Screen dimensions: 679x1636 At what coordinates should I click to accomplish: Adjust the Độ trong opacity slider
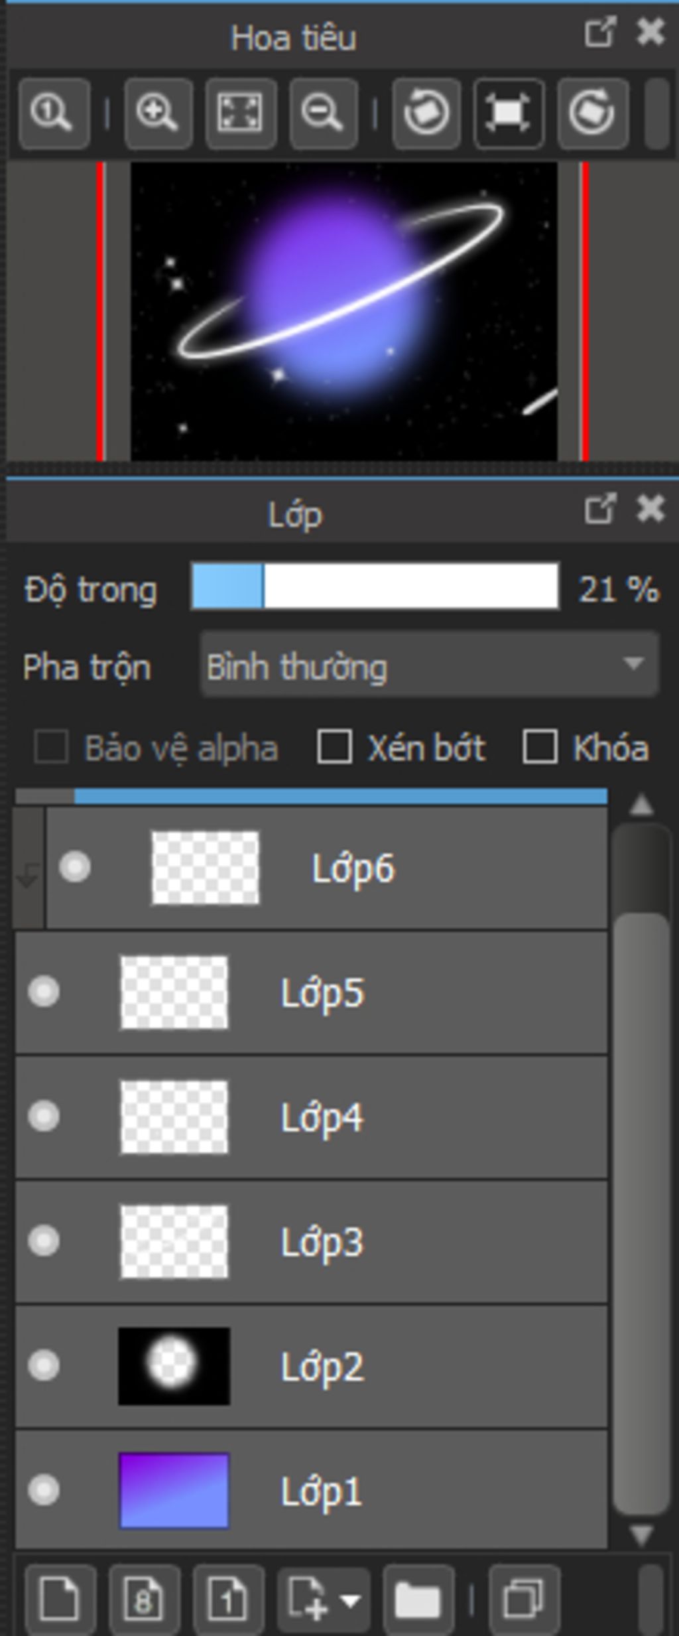pos(375,587)
